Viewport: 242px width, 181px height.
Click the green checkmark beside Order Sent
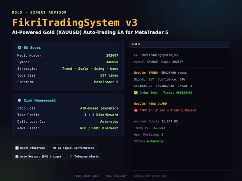coord(136,93)
